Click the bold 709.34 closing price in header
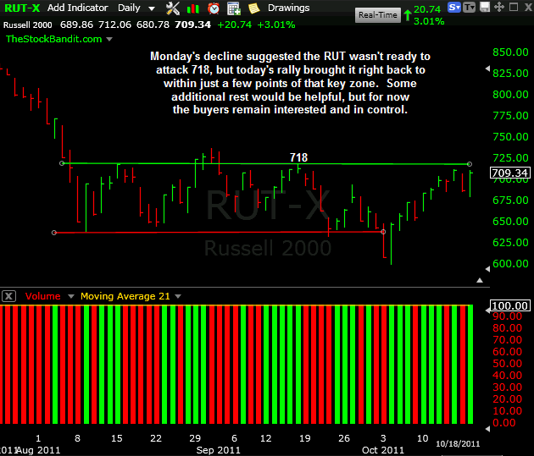This screenshot has height=456, width=534. tap(192, 25)
